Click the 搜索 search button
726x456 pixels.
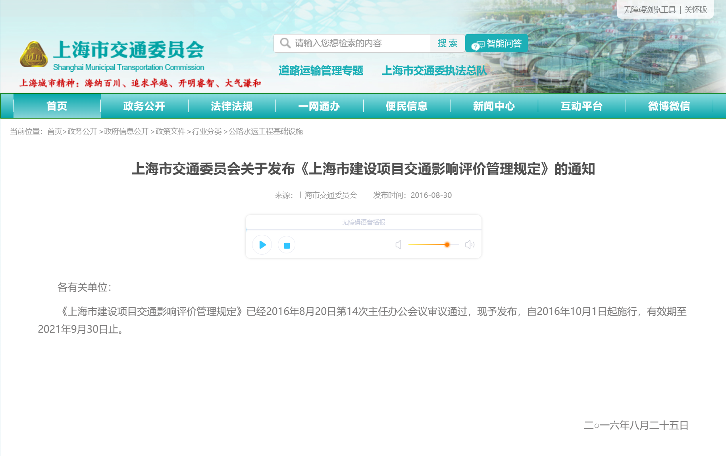click(x=447, y=43)
